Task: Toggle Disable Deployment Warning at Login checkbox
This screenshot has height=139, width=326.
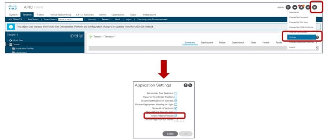Action: 176,105
